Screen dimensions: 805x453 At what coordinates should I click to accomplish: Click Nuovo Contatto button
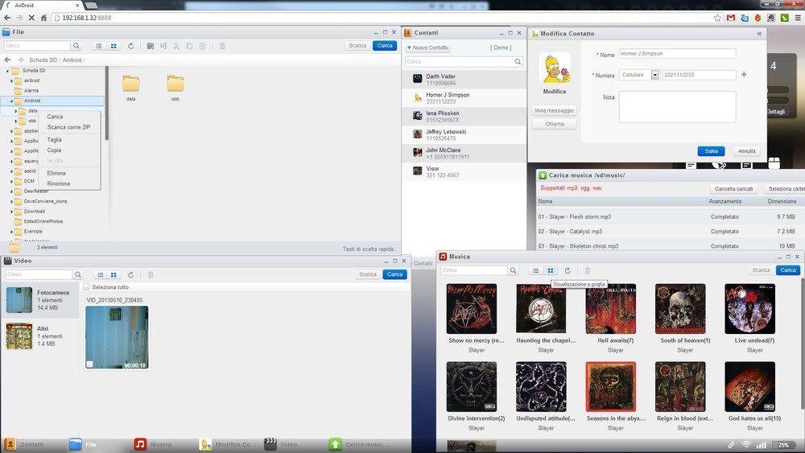(427, 47)
